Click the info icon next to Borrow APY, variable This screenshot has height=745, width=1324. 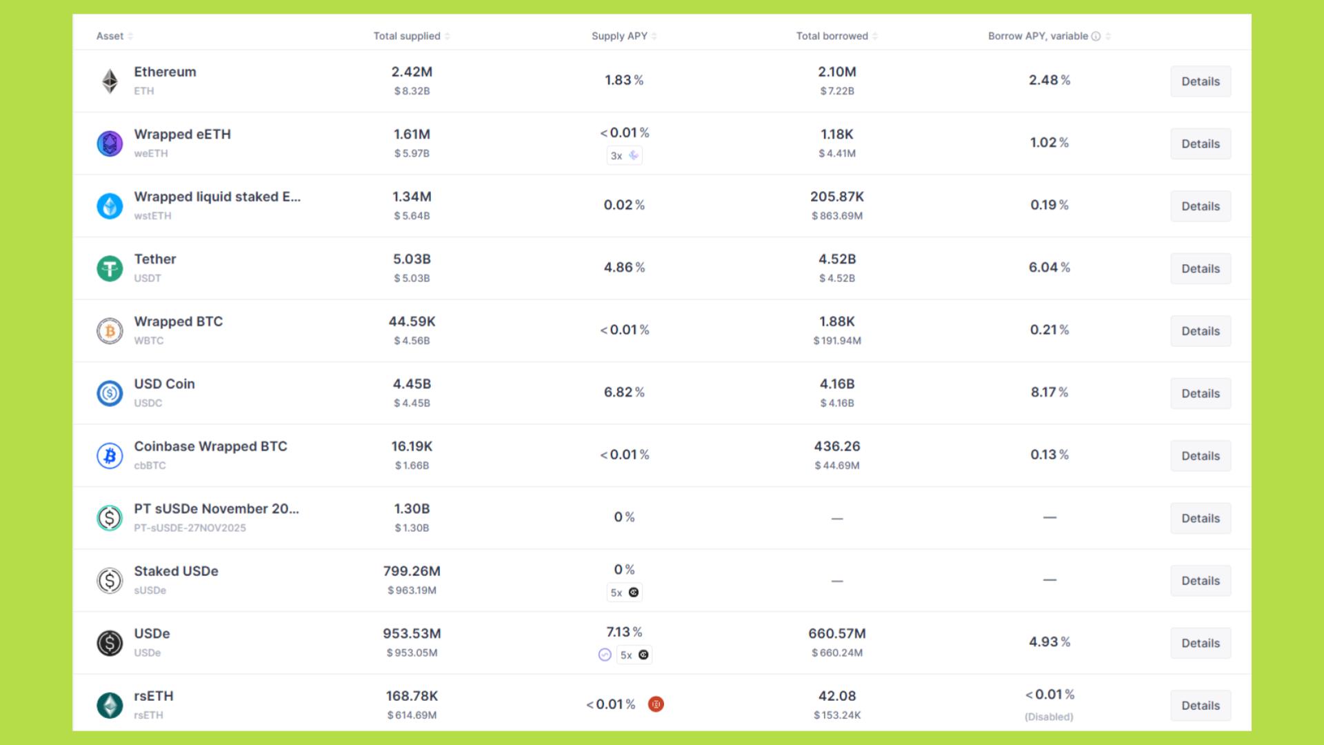coord(1096,37)
